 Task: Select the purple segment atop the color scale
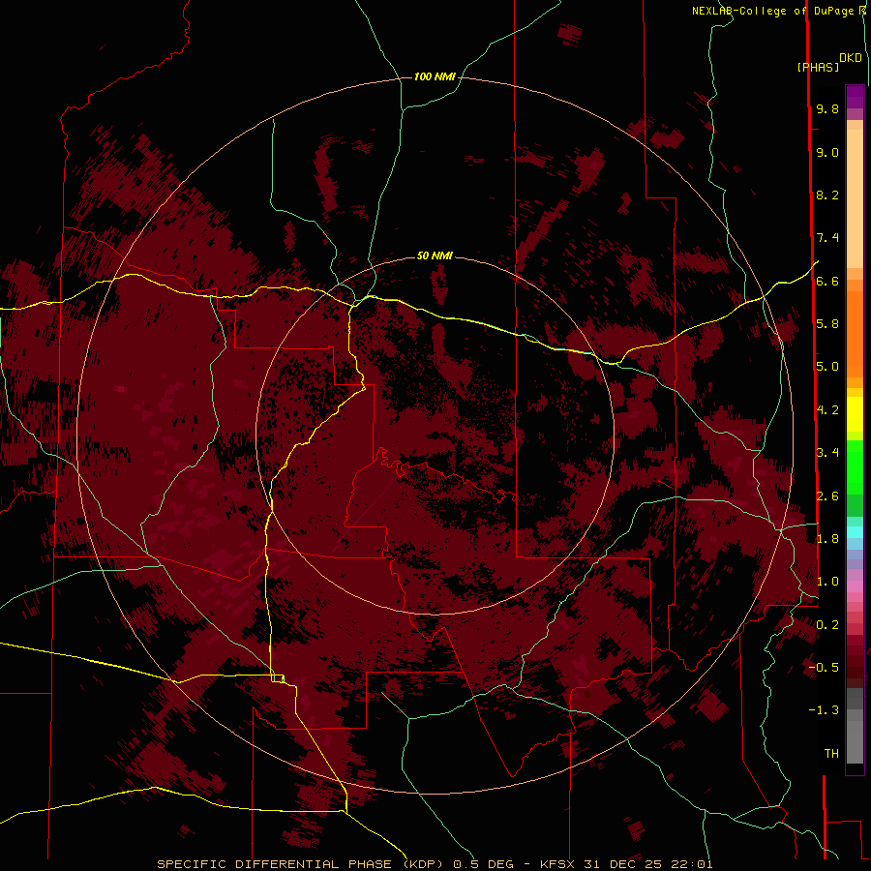[855, 97]
